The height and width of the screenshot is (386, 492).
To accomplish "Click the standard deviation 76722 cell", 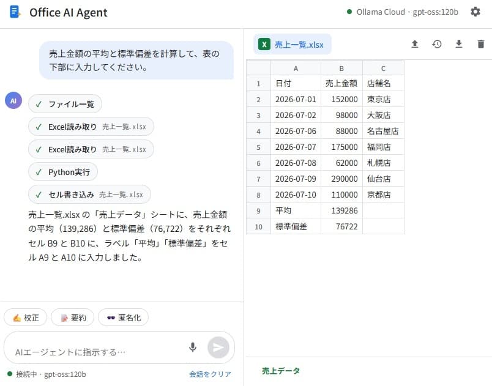I will point(341,227).
